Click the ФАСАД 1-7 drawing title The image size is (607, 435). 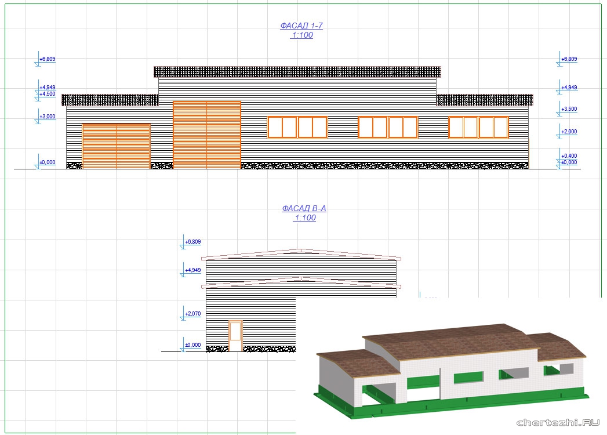pyautogui.click(x=301, y=26)
